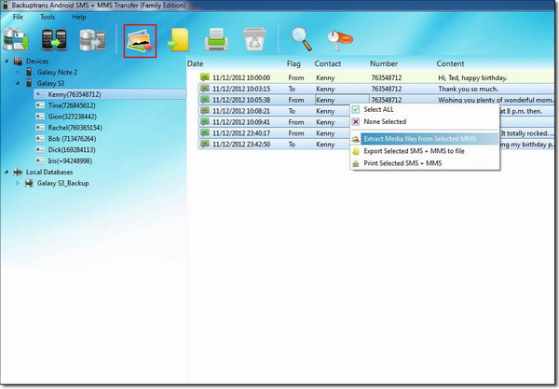Click the backup messages to database toolbar icon
Viewport: 559px width, 389px height.
[16, 40]
